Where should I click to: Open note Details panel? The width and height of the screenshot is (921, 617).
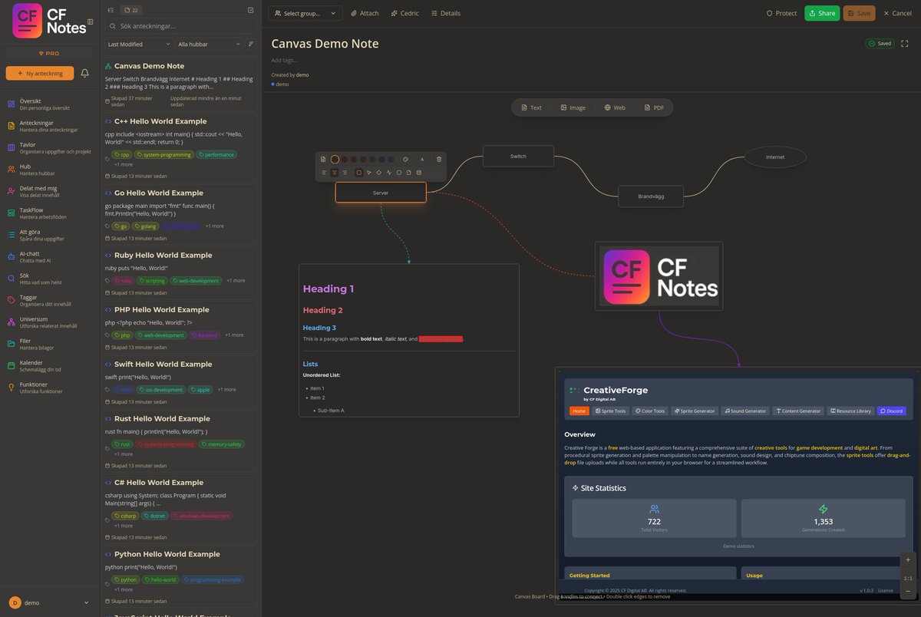tap(446, 13)
